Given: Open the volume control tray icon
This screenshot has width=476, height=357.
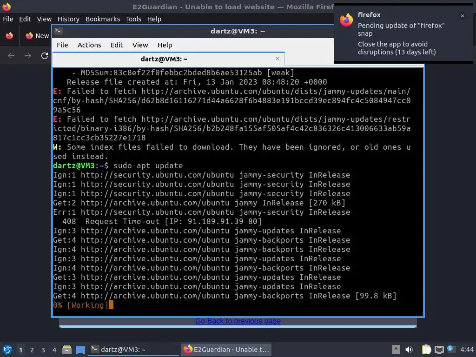Looking at the screenshot, I should pos(409,350).
